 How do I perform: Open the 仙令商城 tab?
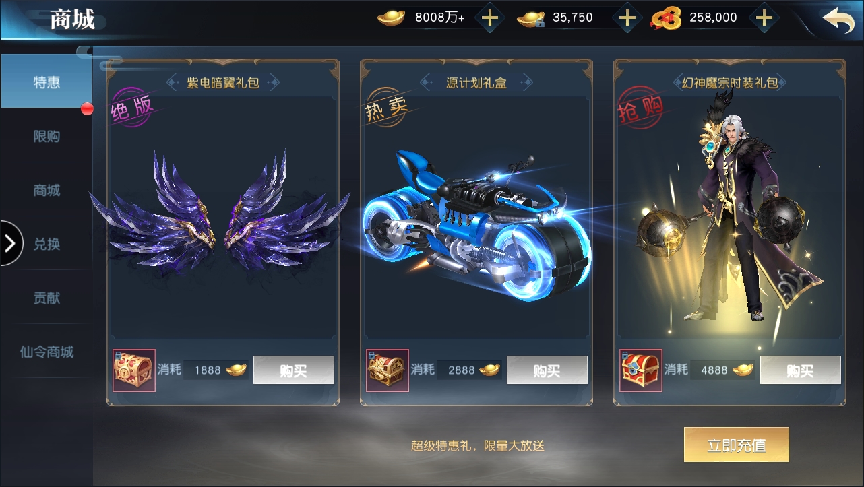[47, 352]
